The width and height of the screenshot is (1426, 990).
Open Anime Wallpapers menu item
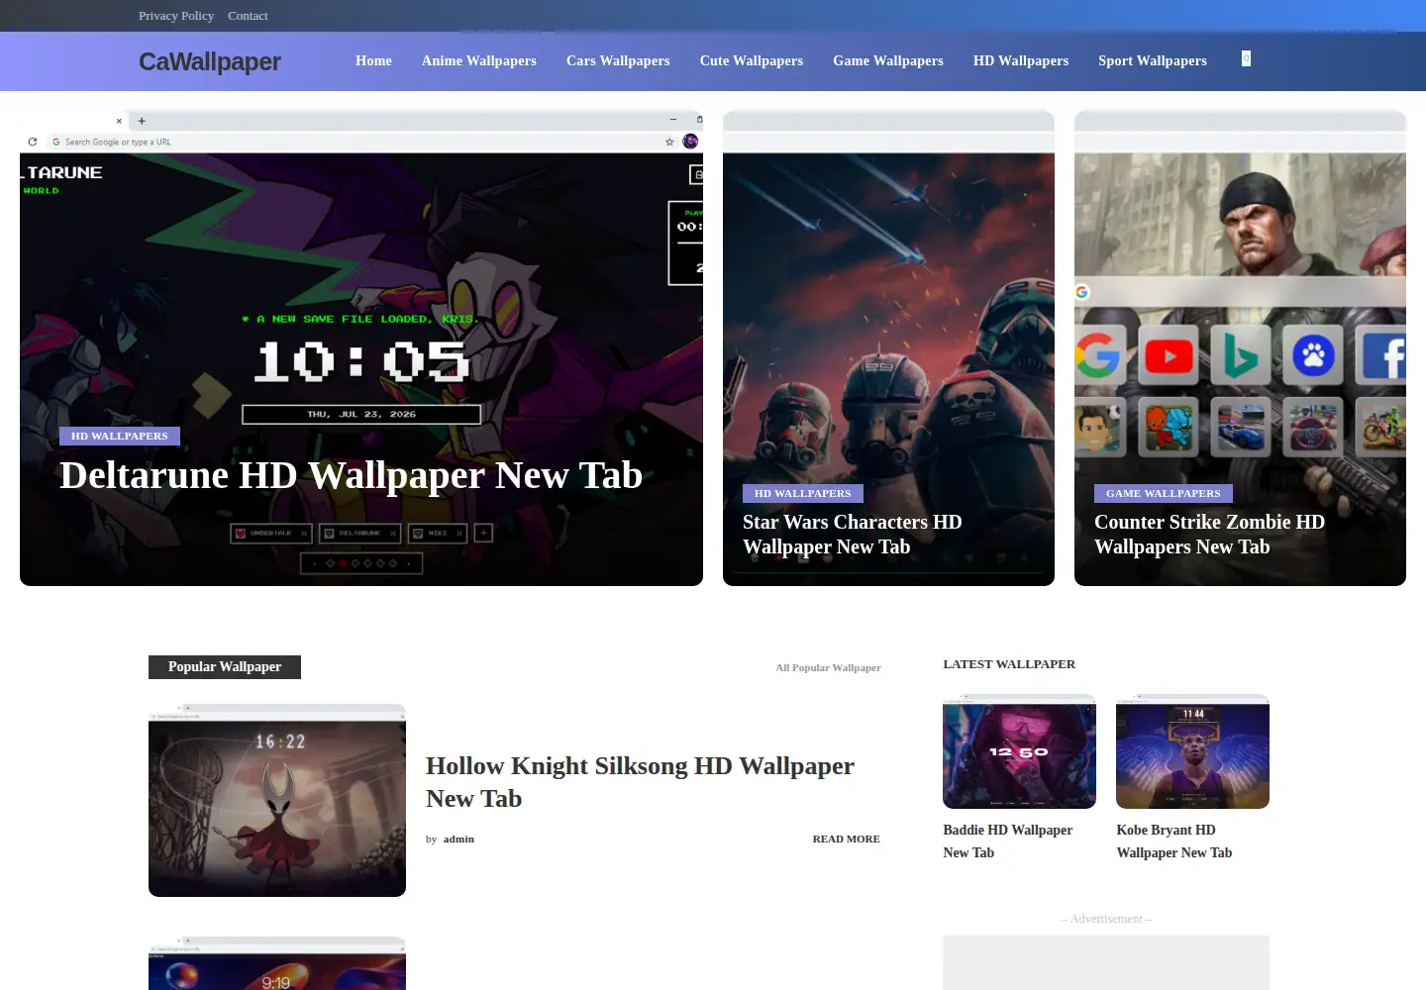[x=479, y=60]
